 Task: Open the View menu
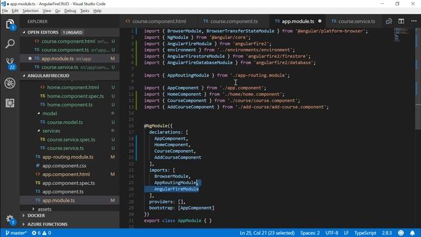(x=47, y=11)
